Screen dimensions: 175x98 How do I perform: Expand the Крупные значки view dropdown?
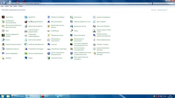pos(162,10)
